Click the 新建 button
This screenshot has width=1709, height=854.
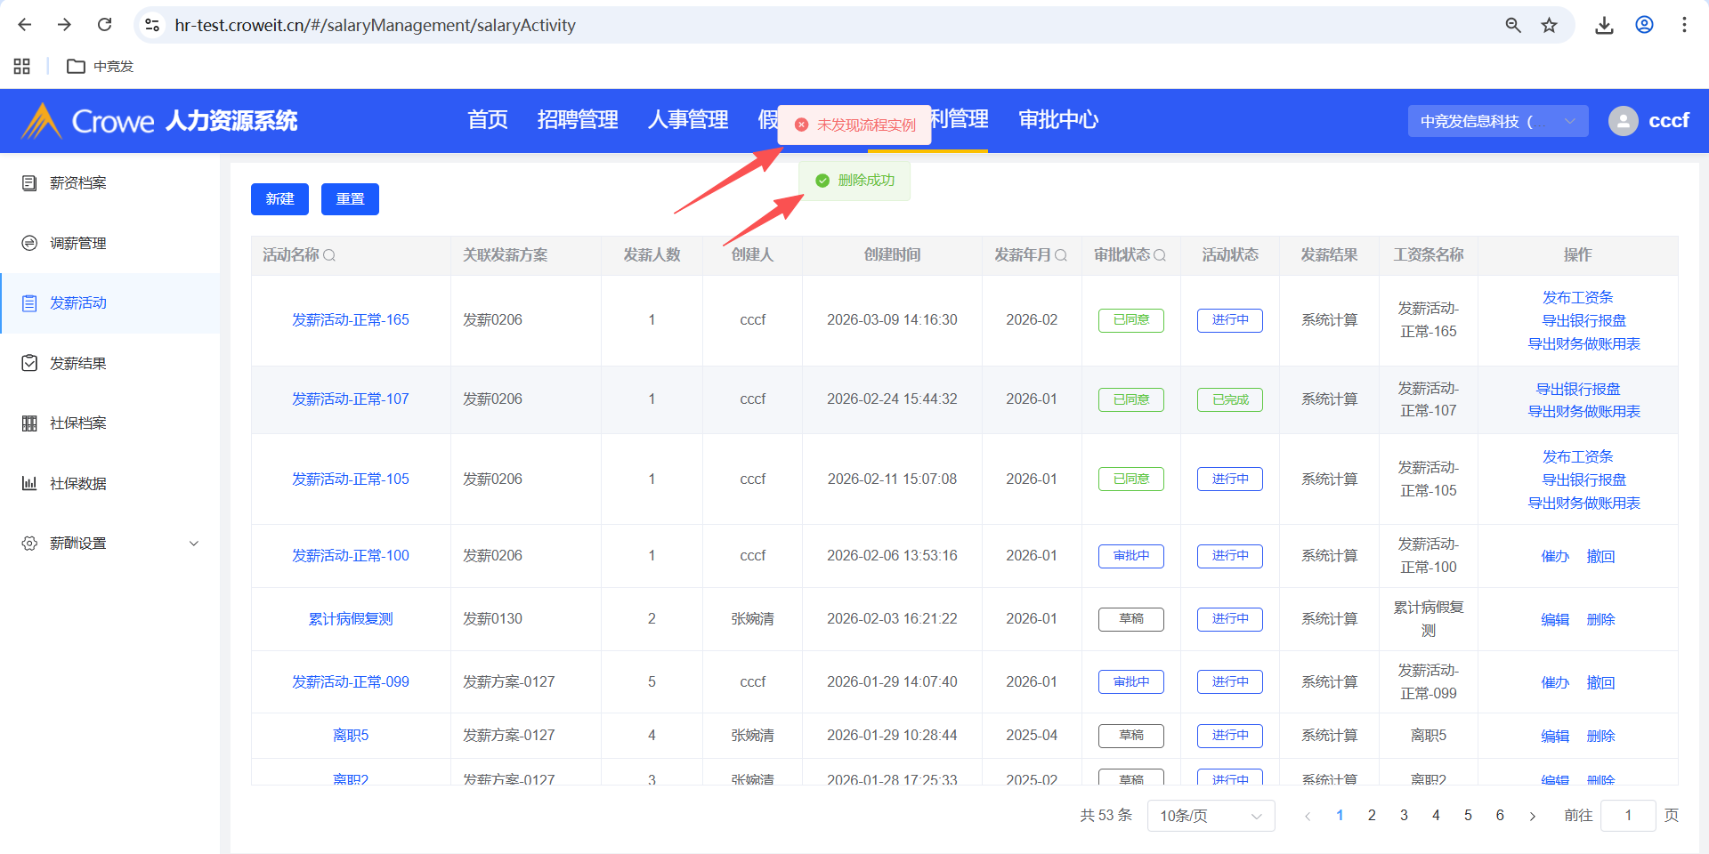[279, 199]
